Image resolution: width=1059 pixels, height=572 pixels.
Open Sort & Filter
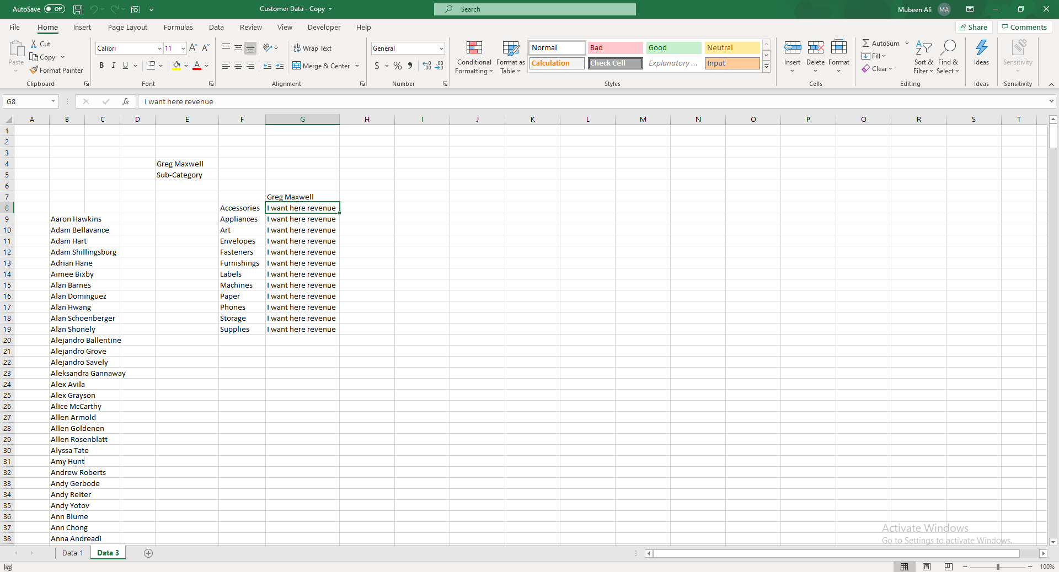point(923,57)
